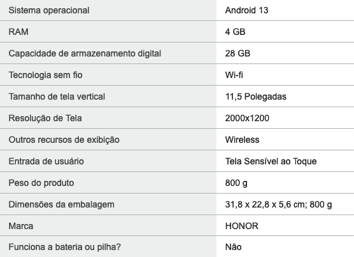The width and height of the screenshot is (354, 257).
Task: Click the Entrada de usuário label
Action: tap(46, 161)
